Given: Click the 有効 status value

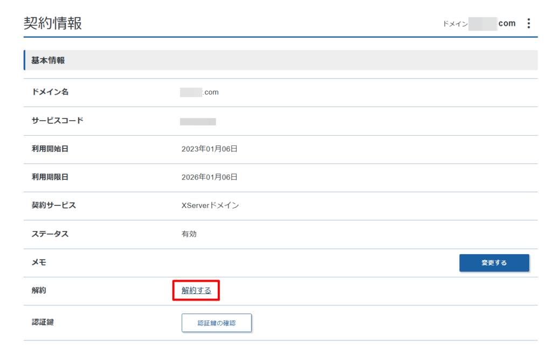Looking at the screenshot, I should (x=189, y=234).
